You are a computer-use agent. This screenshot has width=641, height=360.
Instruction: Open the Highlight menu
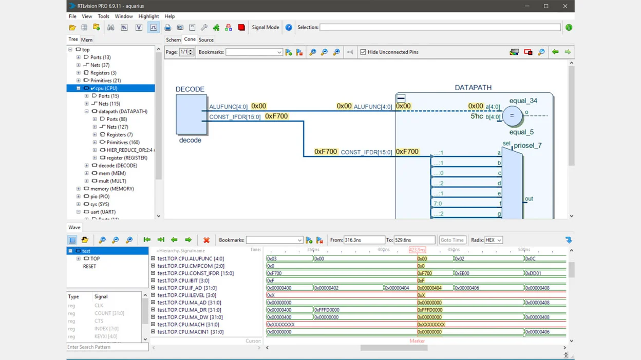coord(148,16)
